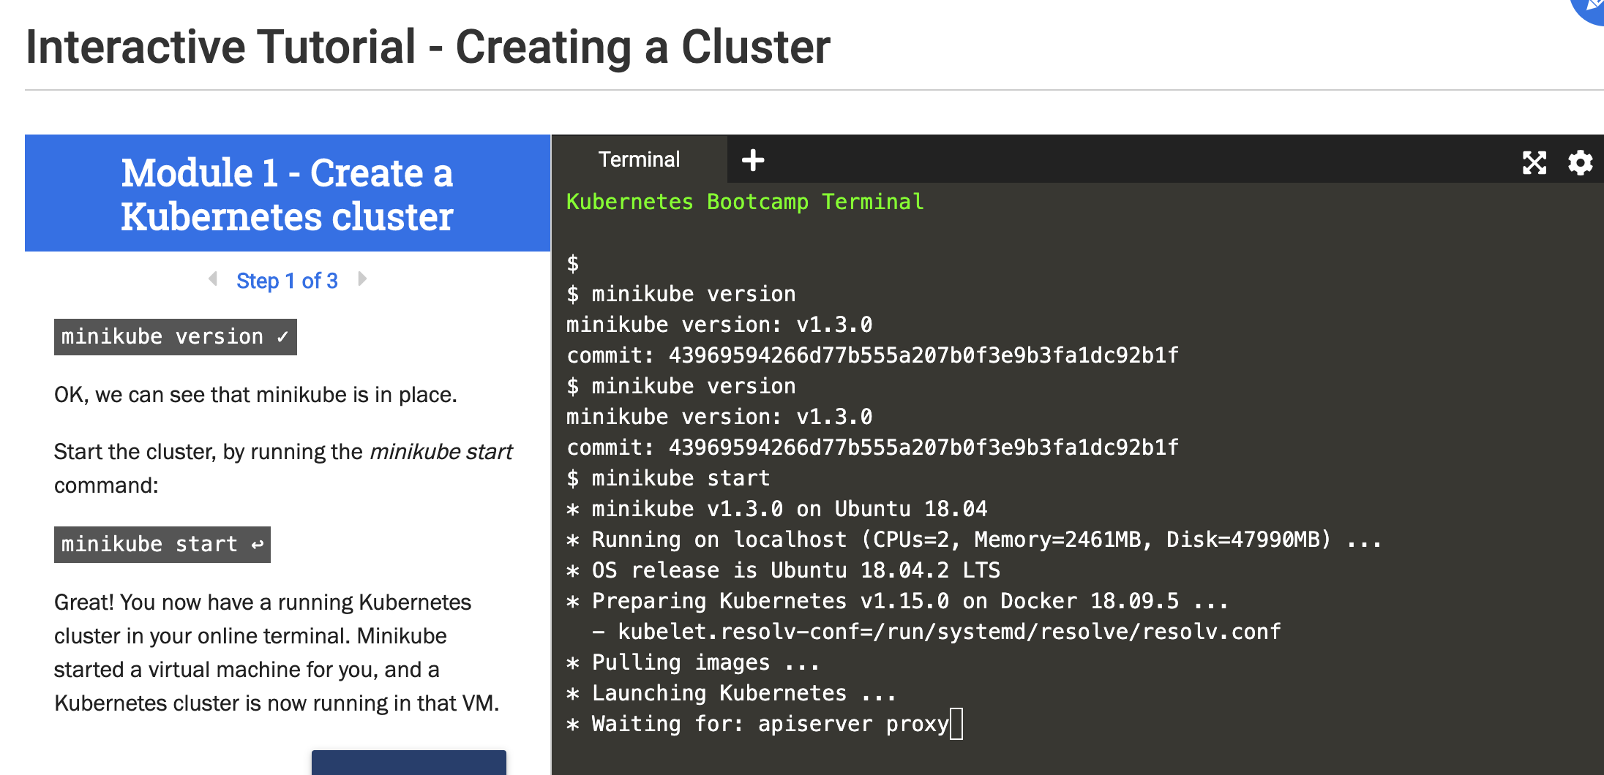
Task: Click the italic 'minikube start' text in instructions
Action: [x=441, y=452]
